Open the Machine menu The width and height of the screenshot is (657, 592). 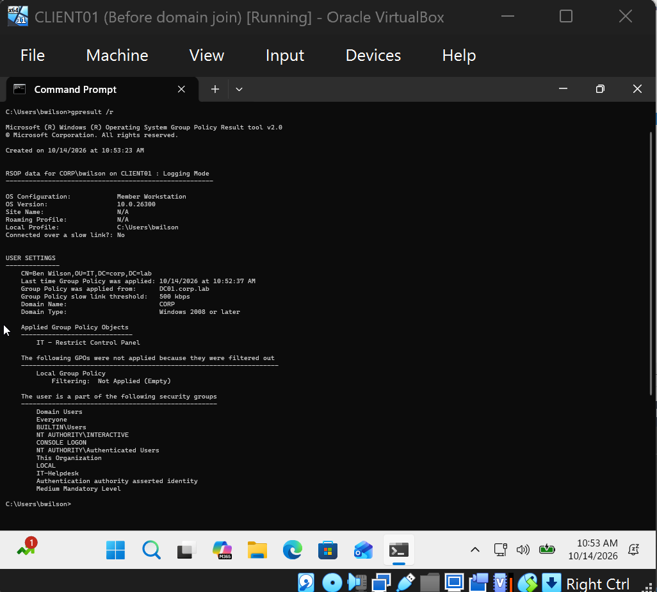(x=117, y=55)
